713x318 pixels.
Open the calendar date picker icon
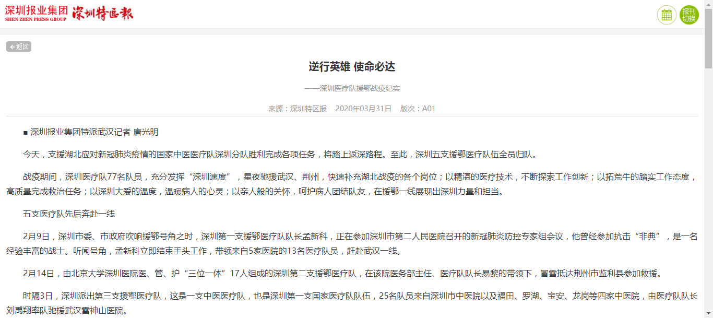click(x=667, y=15)
